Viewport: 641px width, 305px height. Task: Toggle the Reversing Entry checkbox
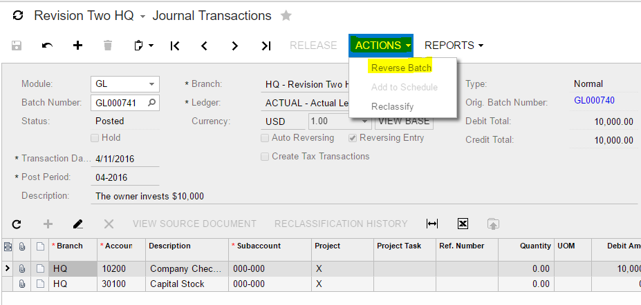pyautogui.click(x=353, y=138)
